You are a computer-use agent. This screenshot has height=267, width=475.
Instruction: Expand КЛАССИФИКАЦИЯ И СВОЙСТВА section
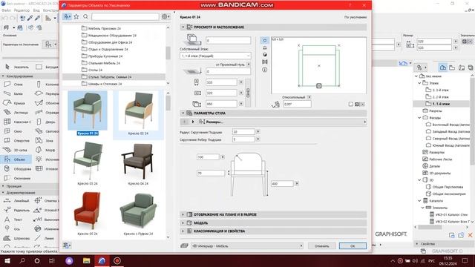pyautogui.click(x=183, y=231)
